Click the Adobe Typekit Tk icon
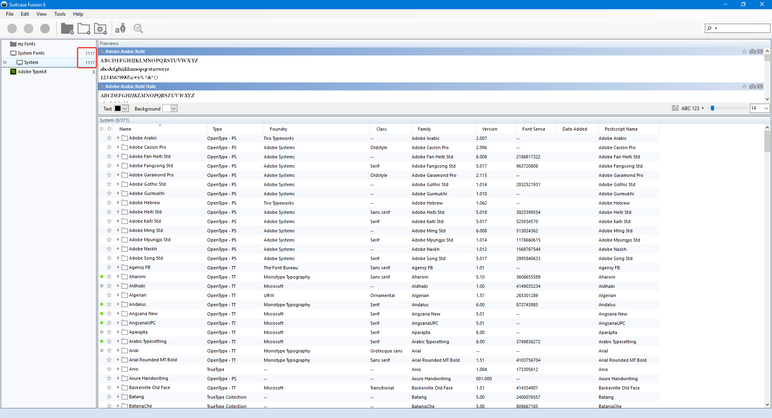 (x=13, y=72)
